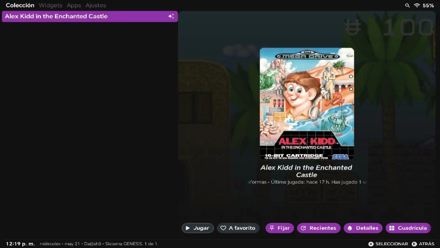This screenshot has height=248, width=440.
Task: Click the 12:19 p. m. clock
Action: point(20,244)
